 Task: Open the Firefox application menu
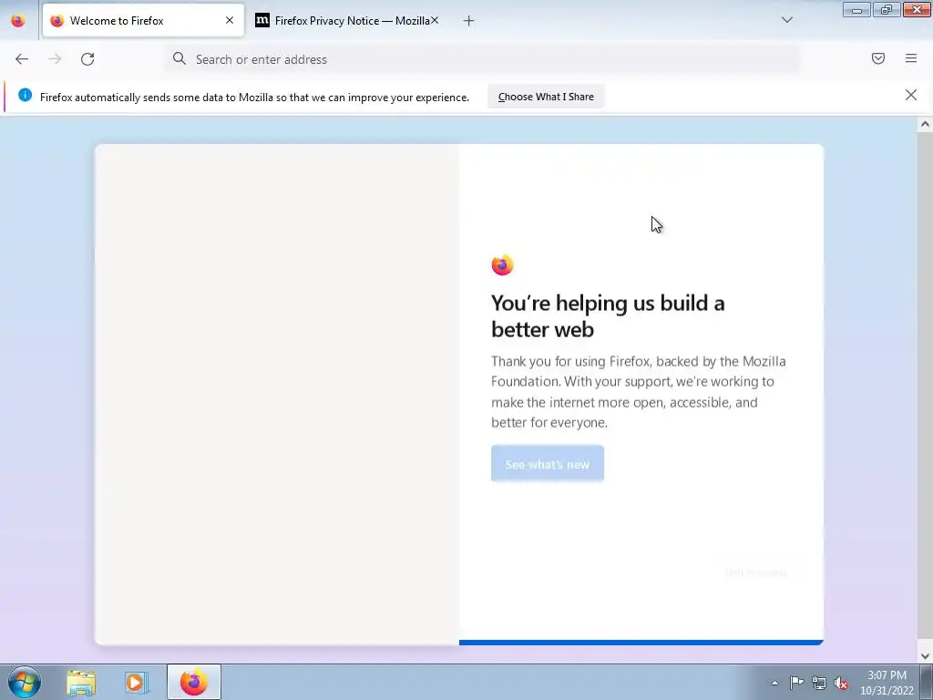pyautogui.click(x=911, y=58)
